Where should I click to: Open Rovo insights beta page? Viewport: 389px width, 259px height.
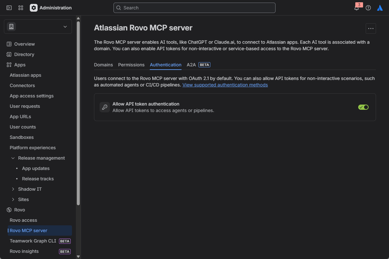point(40,251)
